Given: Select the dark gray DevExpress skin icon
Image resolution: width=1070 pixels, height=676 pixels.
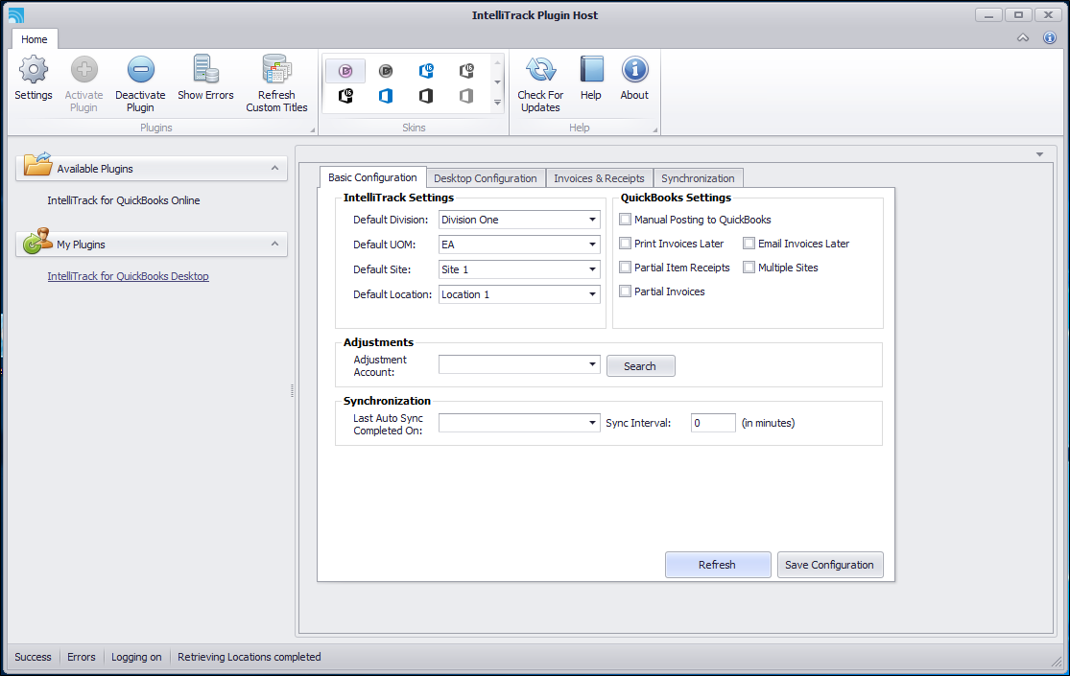Looking at the screenshot, I should pos(386,70).
